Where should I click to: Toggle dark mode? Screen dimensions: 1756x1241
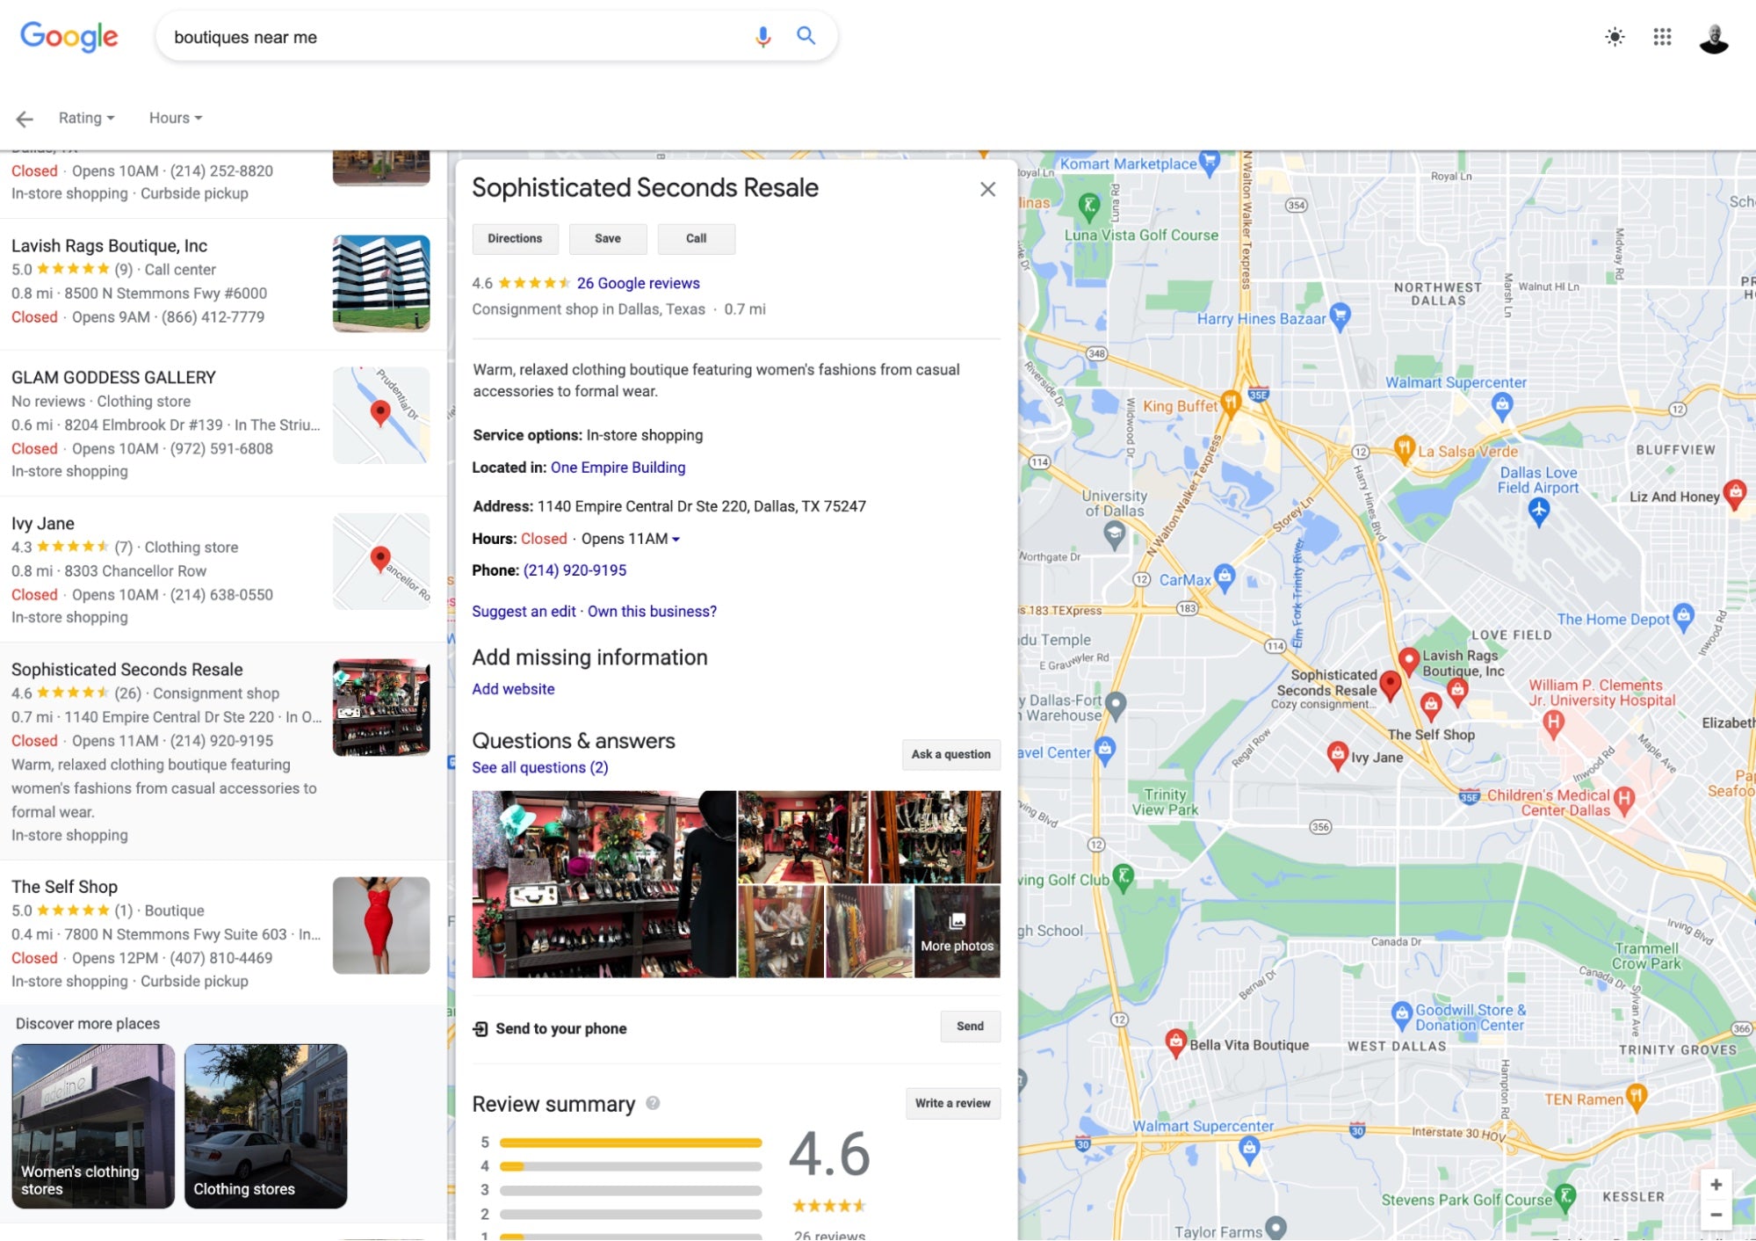point(1615,37)
